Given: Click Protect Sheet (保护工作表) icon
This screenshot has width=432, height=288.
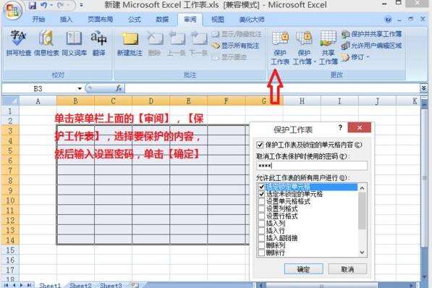Looking at the screenshot, I should pos(280,48).
